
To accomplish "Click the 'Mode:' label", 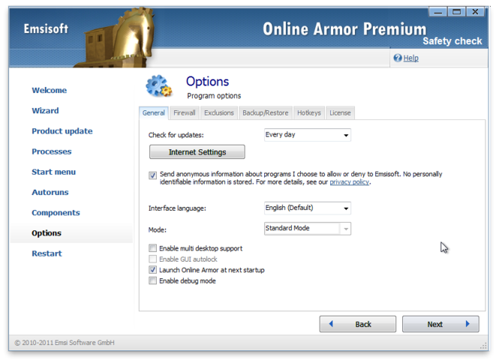I will (x=158, y=229).
